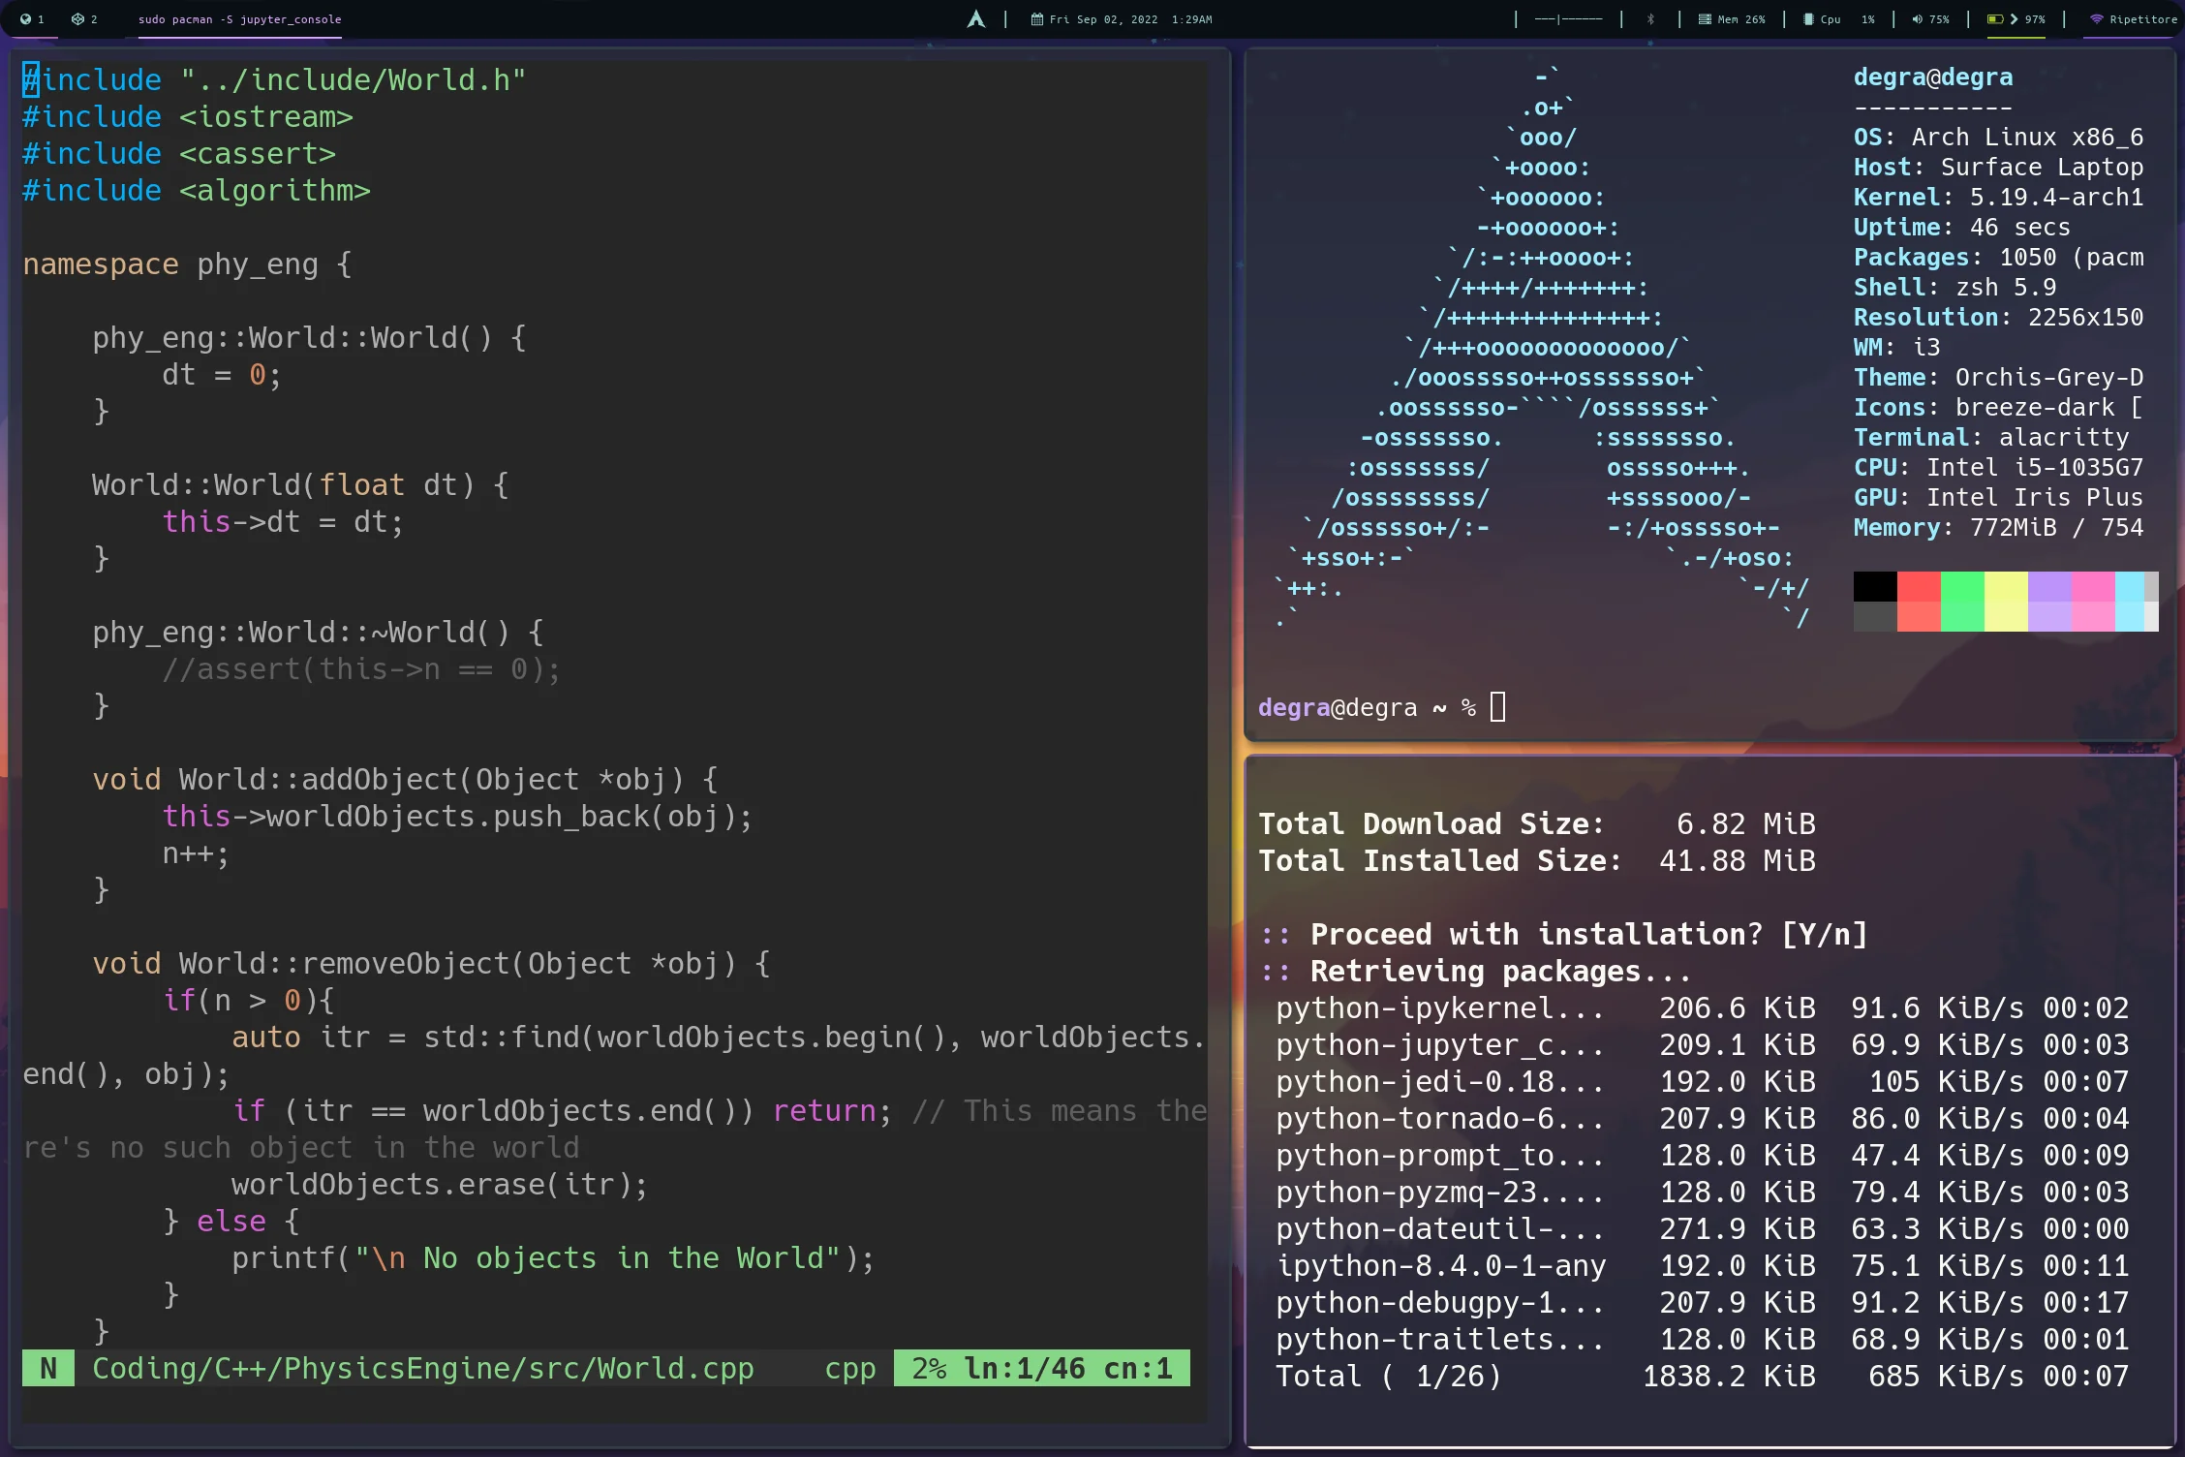
Task: Click the 'Ripetitore' network name
Action: (x=2143, y=19)
